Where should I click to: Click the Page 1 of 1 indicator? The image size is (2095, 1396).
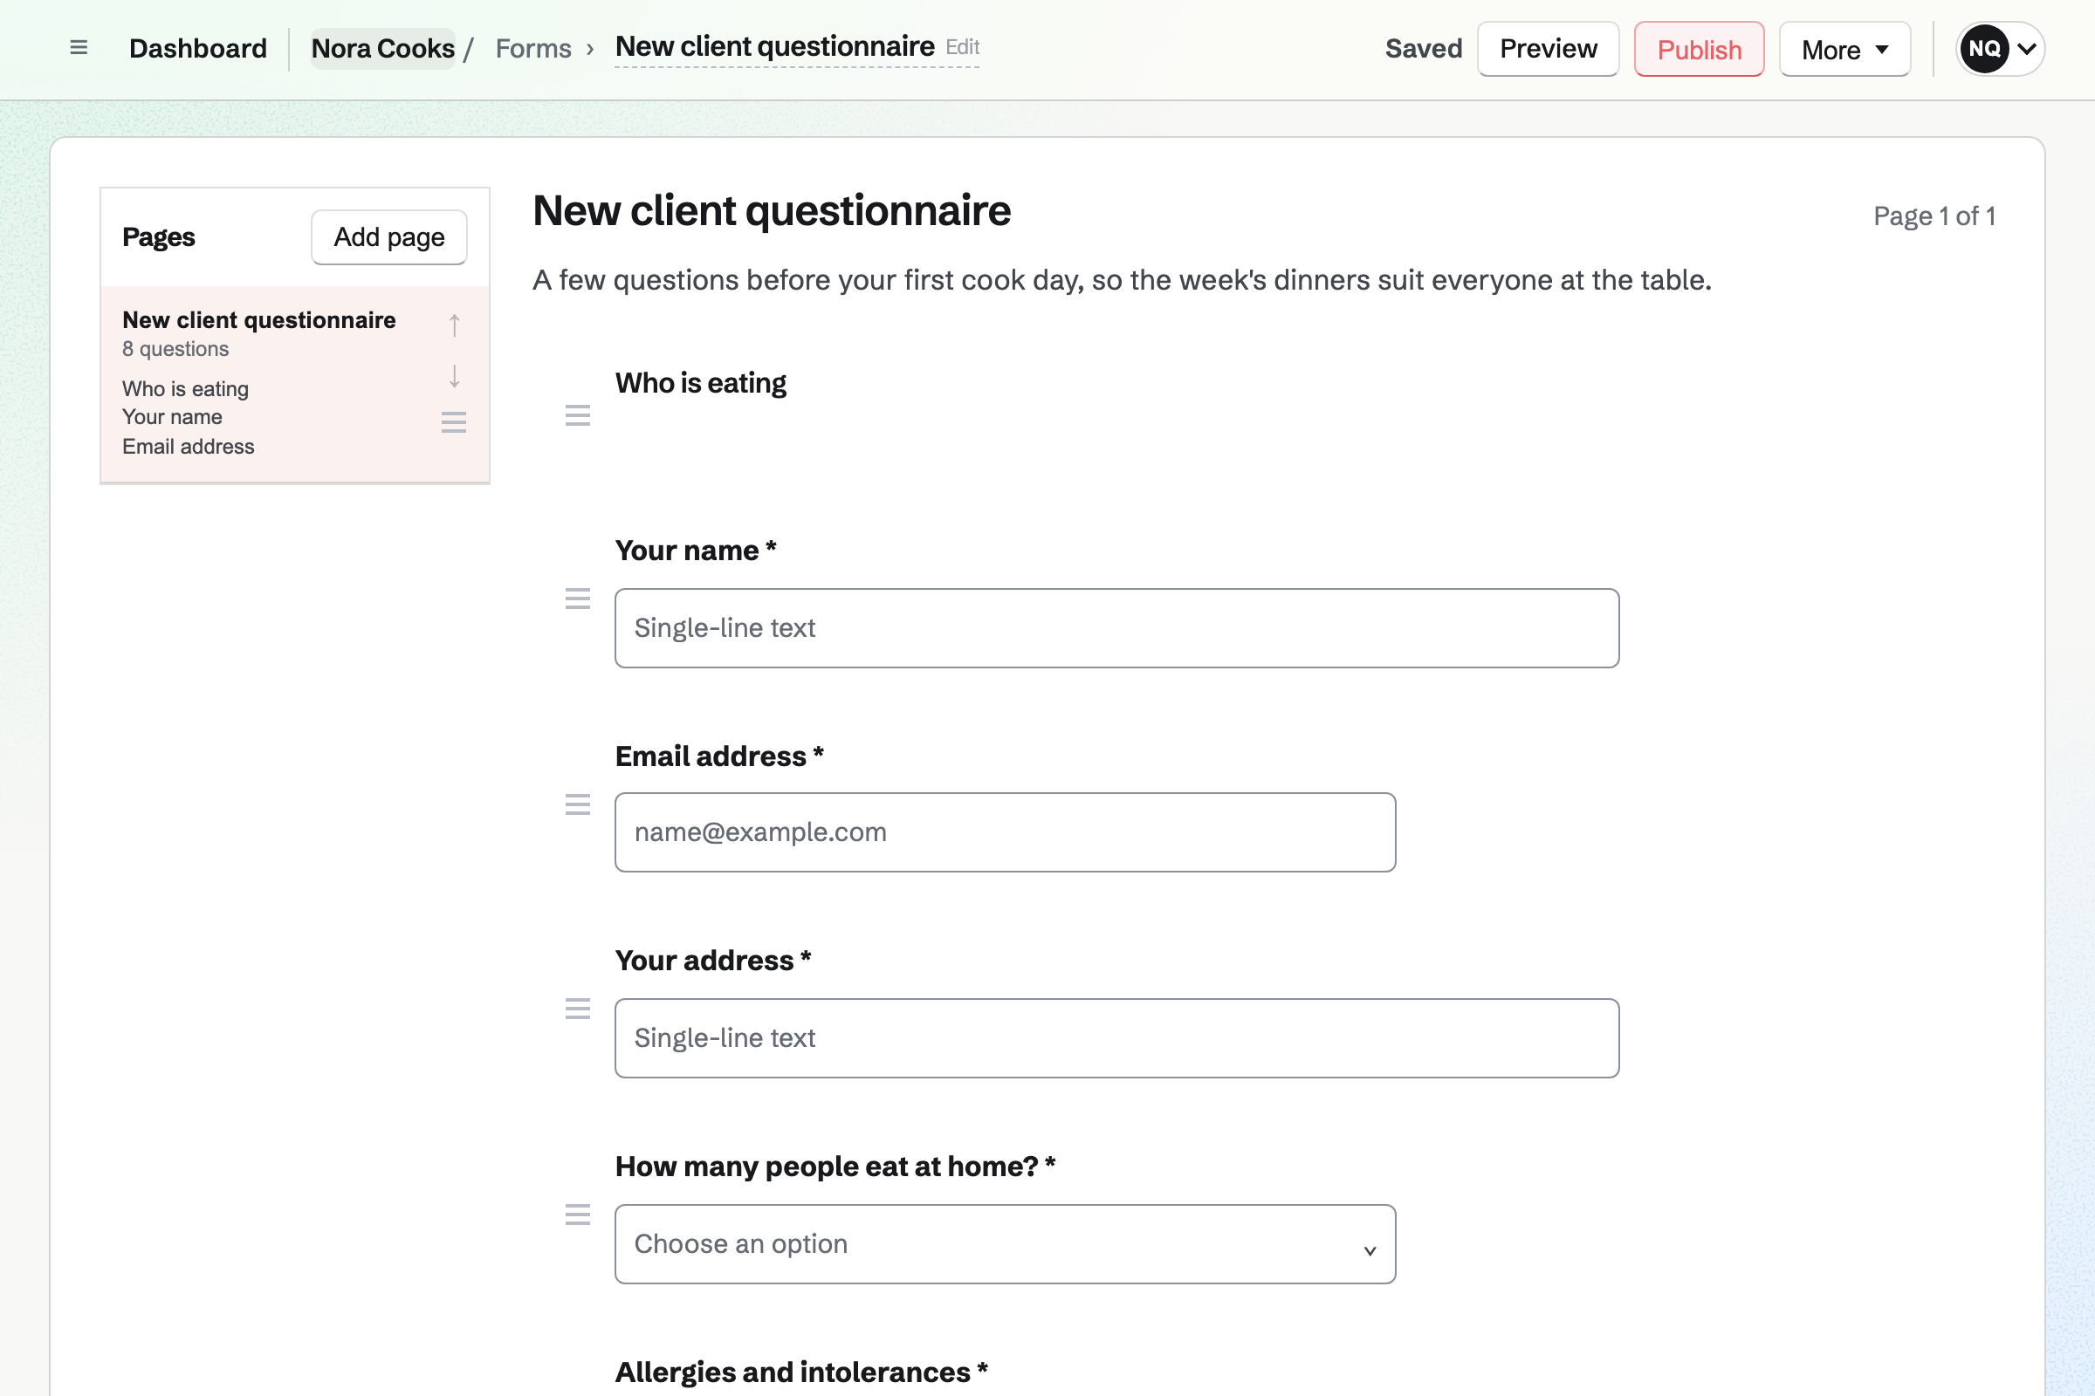click(x=1934, y=216)
